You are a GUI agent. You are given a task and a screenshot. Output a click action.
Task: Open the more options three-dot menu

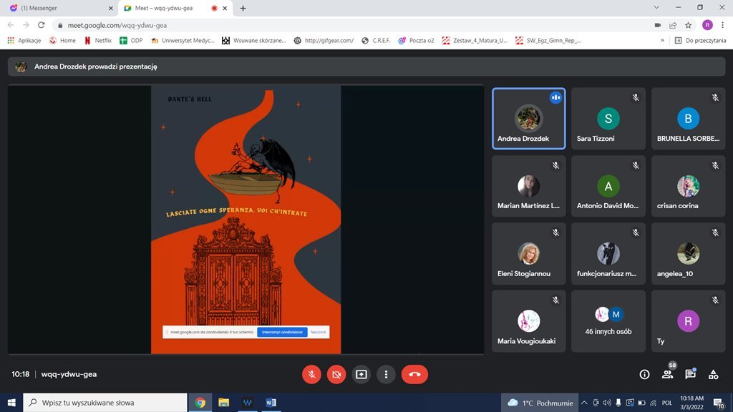[x=386, y=374]
